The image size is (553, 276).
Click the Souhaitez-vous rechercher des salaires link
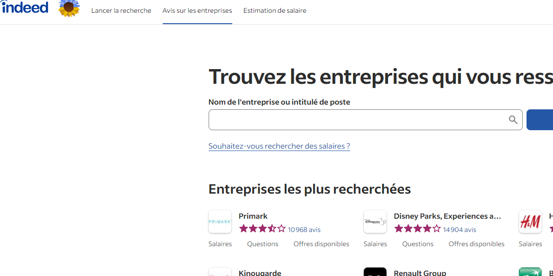tap(279, 146)
